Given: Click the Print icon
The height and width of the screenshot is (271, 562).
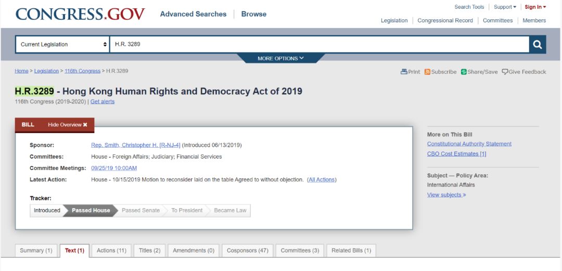Looking at the screenshot, I should (404, 72).
